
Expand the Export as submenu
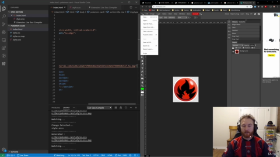(150, 46)
